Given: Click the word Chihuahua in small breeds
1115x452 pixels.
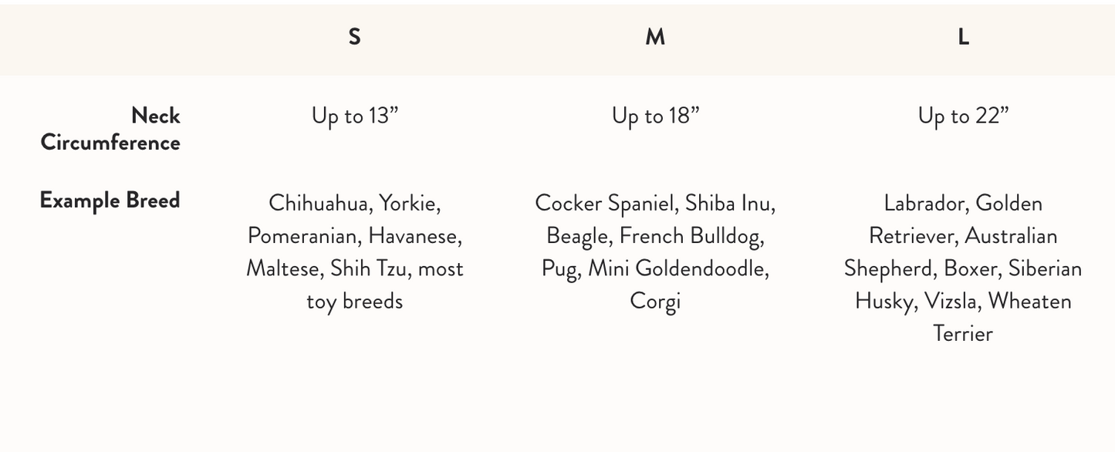Looking at the screenshot, I should click(318, 204).
